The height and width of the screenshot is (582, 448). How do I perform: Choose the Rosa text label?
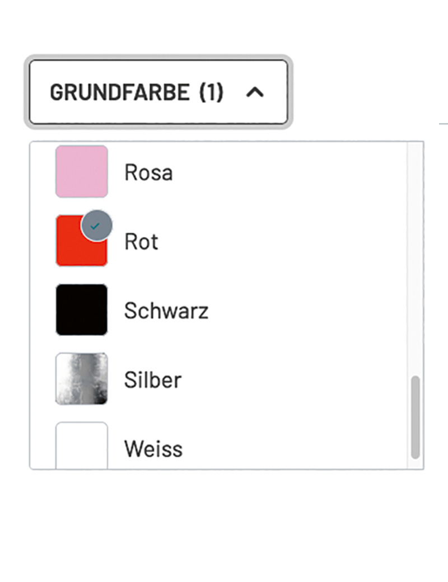(x=148, y=172)
